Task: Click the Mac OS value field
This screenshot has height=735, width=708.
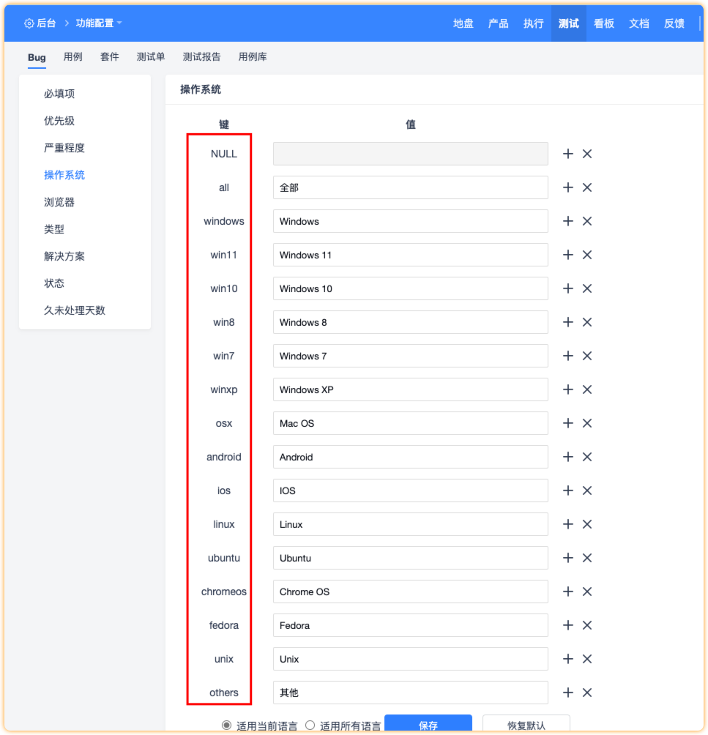Action: (x=410, y=423)
